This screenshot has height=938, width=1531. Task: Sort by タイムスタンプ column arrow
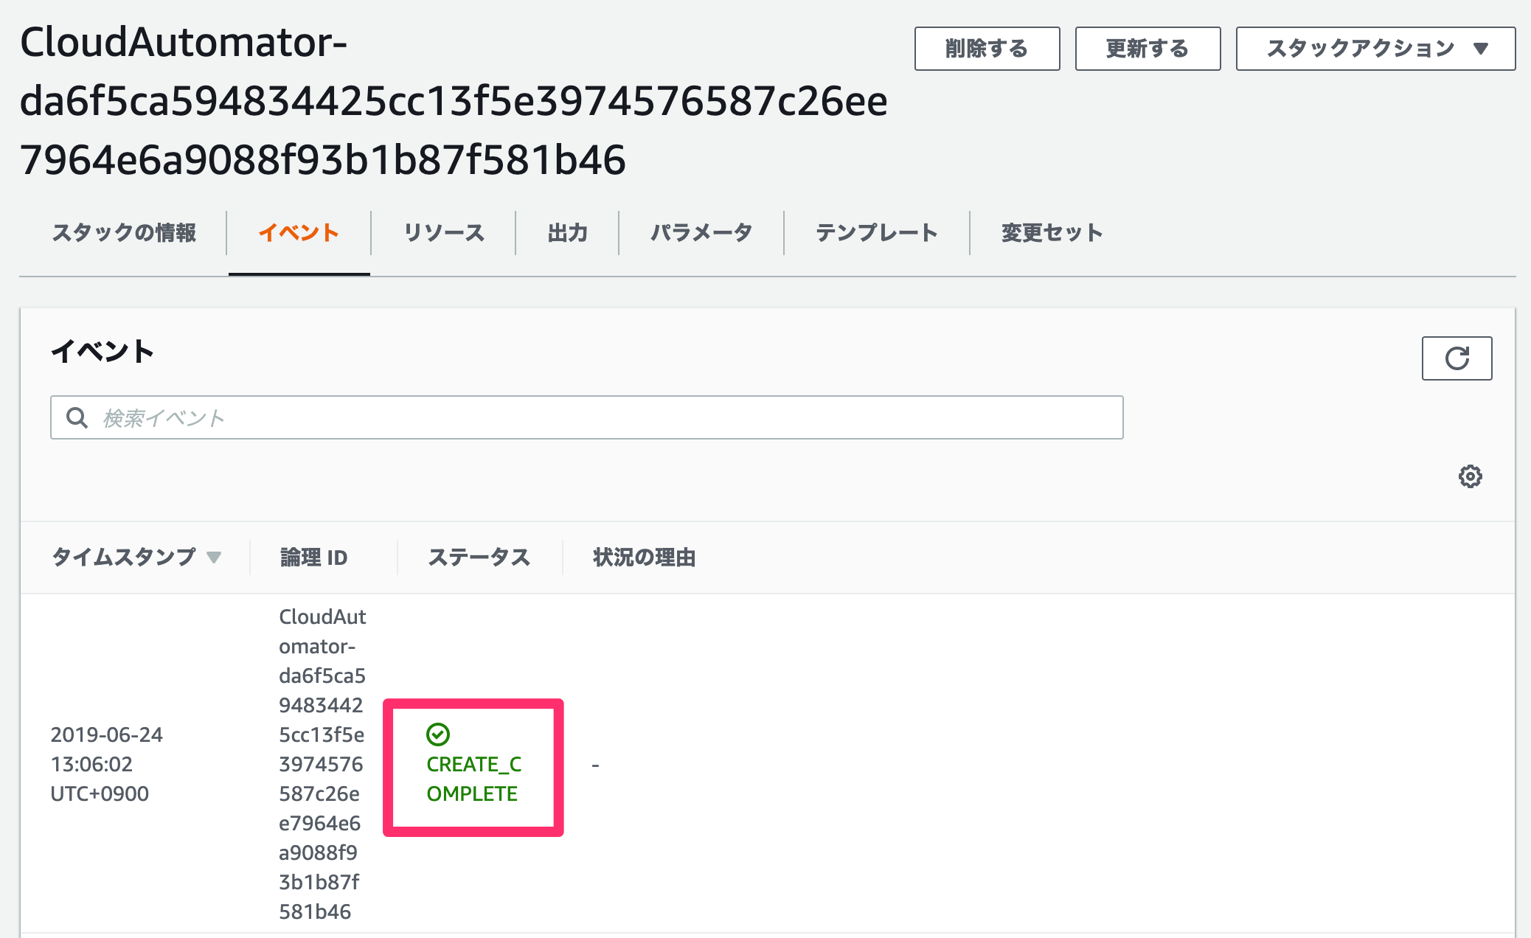[214, 557]
